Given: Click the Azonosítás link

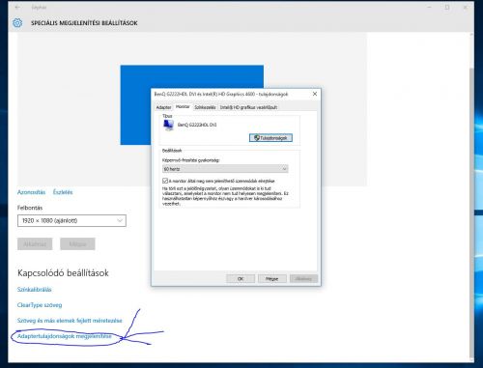Looking at the screenshot, I should click(31, 192).
